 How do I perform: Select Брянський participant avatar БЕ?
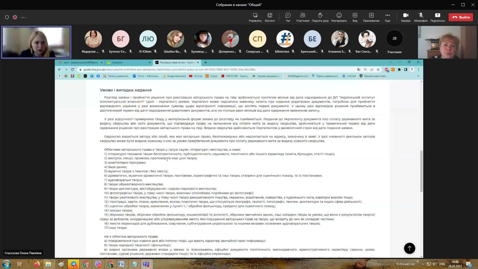pyautogui.click(x=312, y=39)
